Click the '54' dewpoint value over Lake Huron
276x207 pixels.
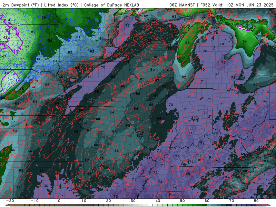[245, 41]
